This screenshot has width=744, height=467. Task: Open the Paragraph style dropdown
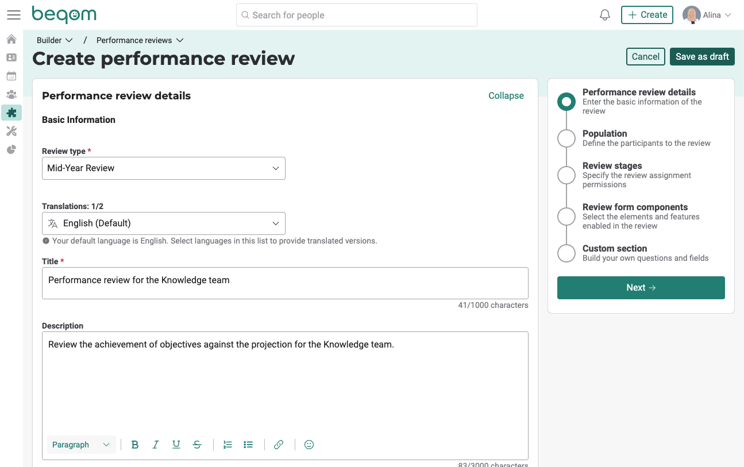click(80, 444)
